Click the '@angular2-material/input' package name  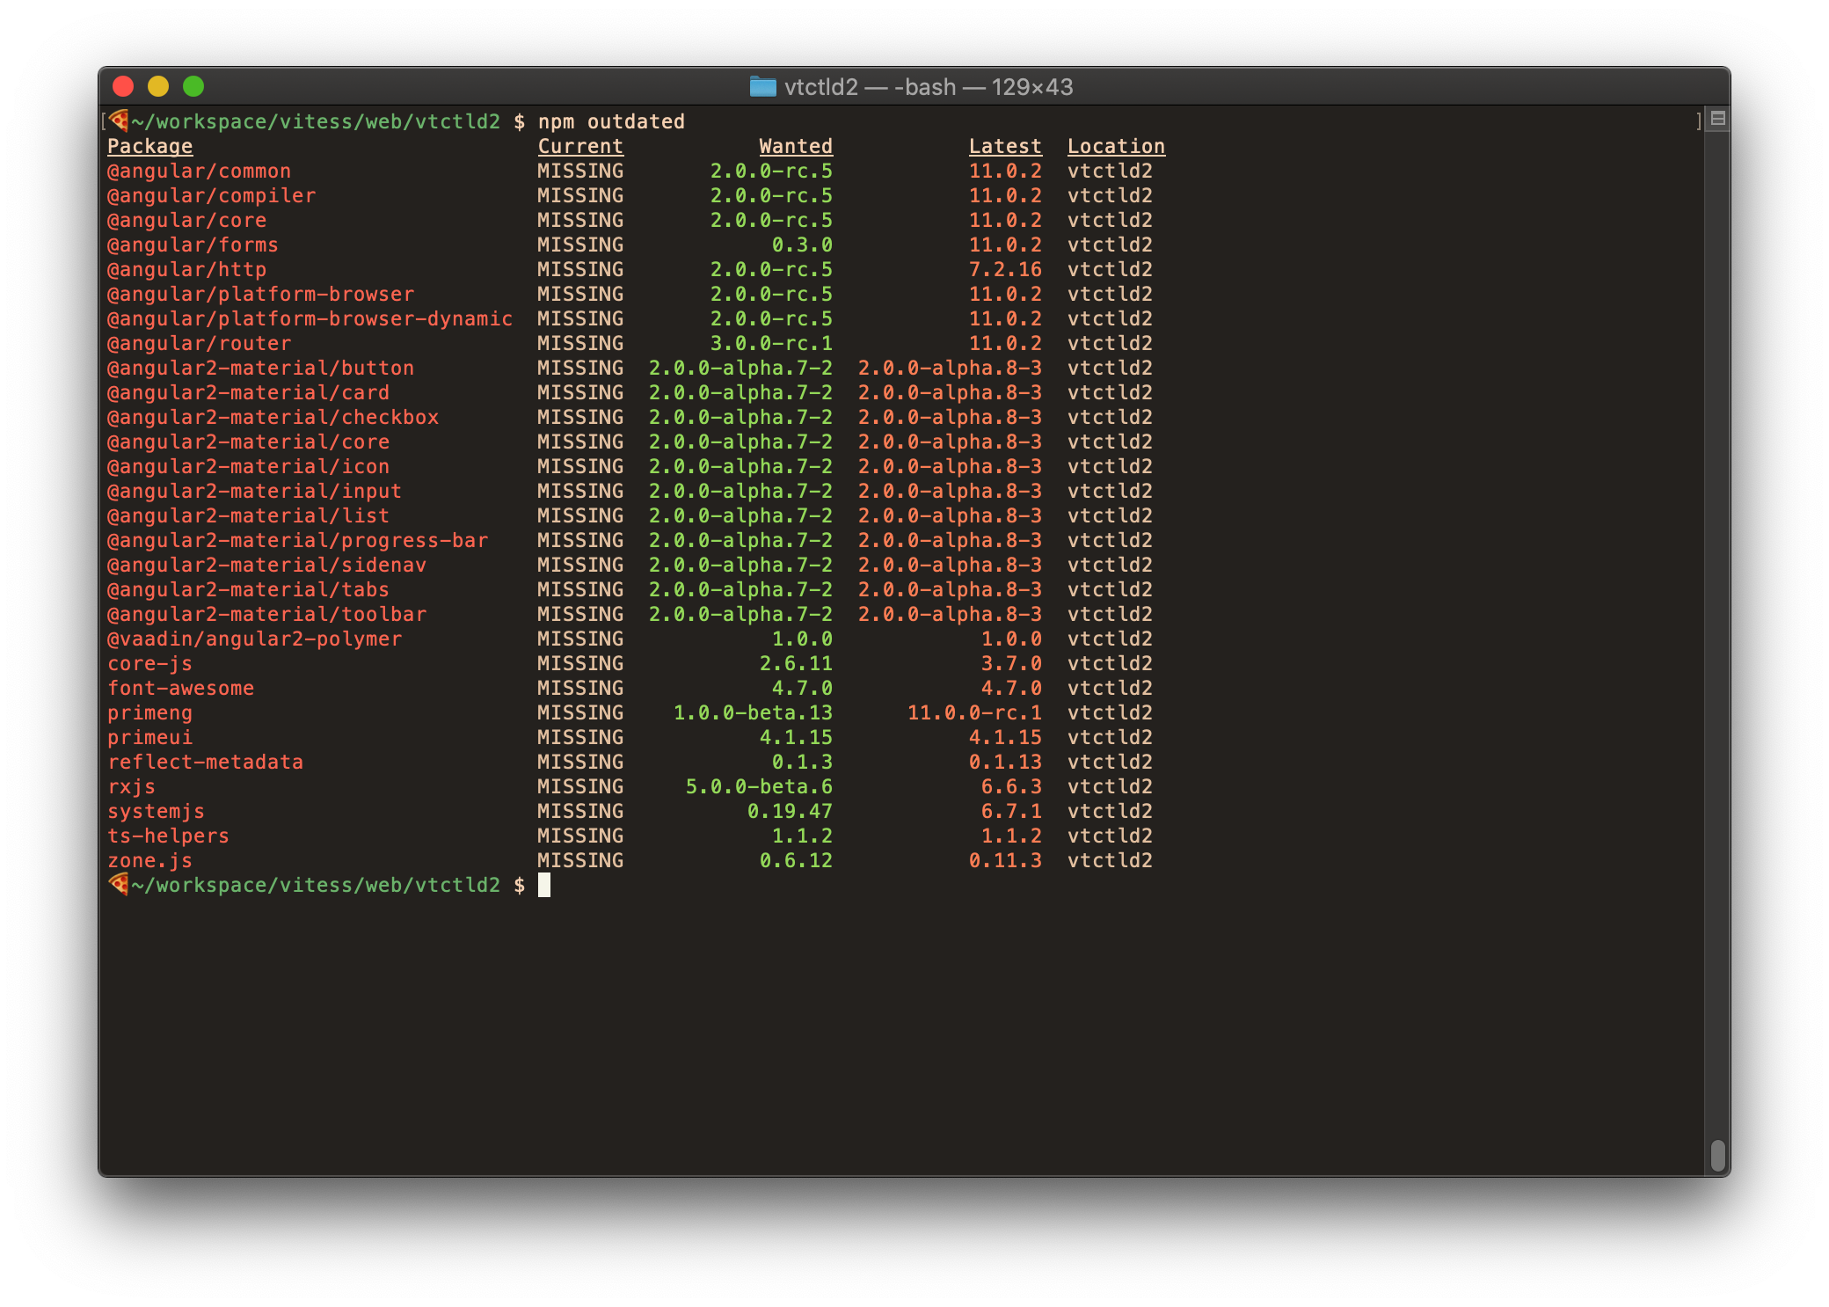point(255,491)
